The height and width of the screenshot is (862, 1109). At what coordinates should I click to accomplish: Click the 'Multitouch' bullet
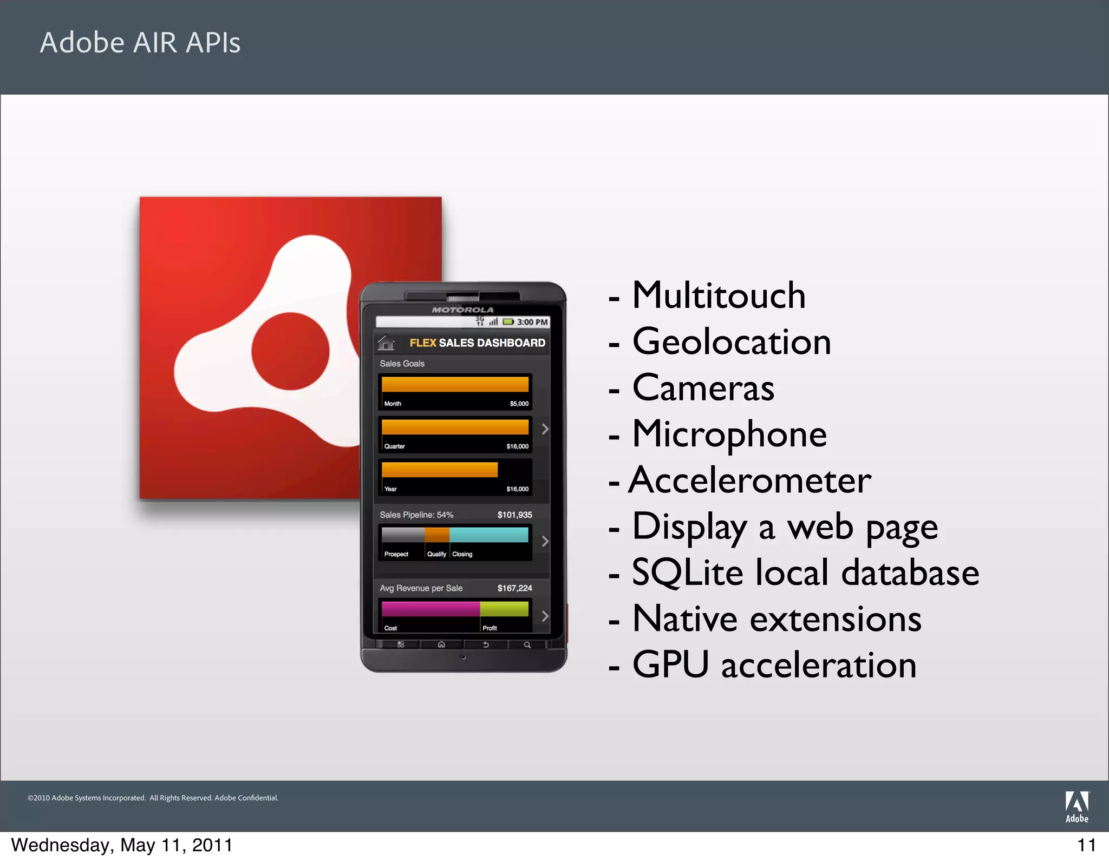point(719,295)
